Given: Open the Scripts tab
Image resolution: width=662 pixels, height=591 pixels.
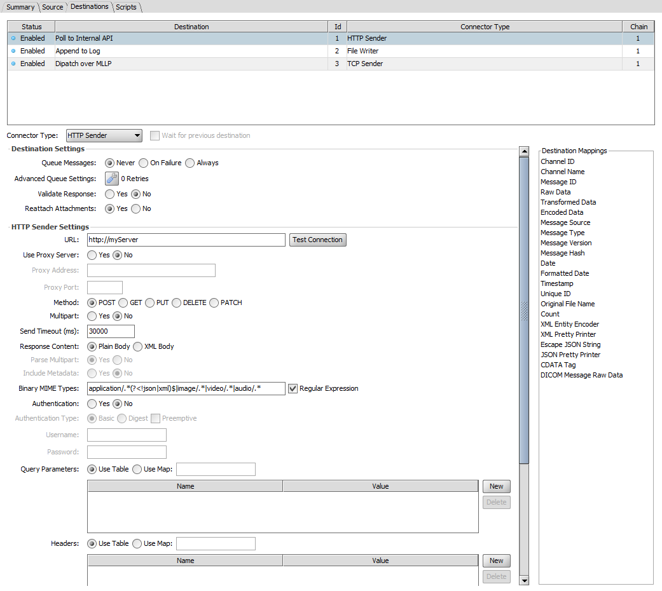Looking at the screenshot, I should 126,7.
